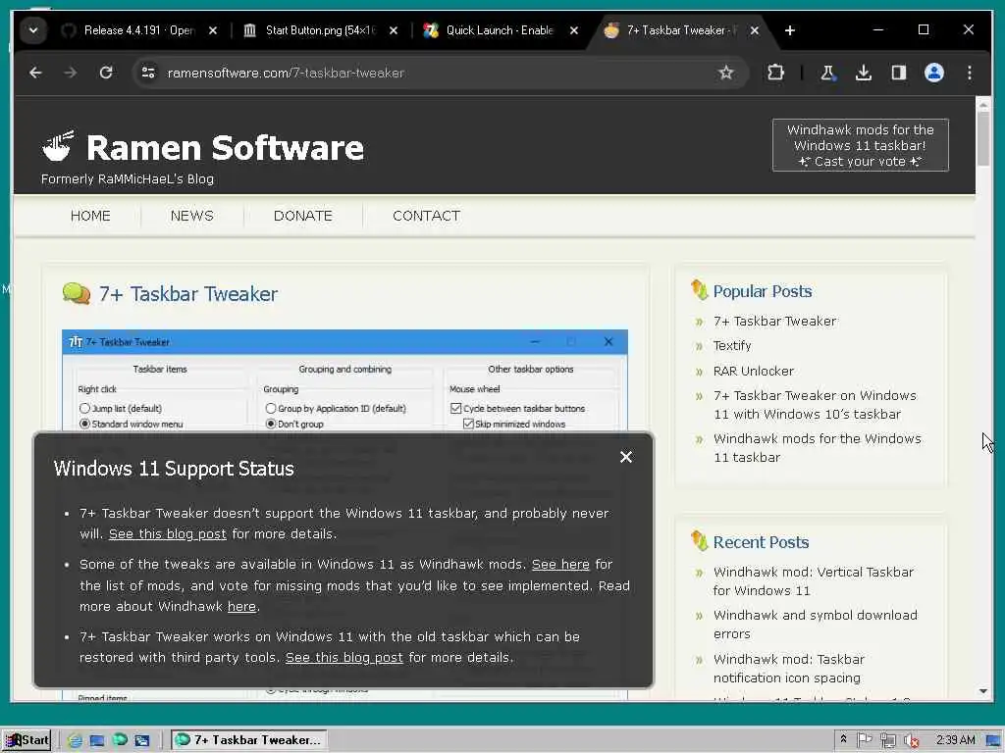Image resolution: width=1005 pixels, height=753 pixels.
Task: Click the browser back arrow
Action: point(35,73)
